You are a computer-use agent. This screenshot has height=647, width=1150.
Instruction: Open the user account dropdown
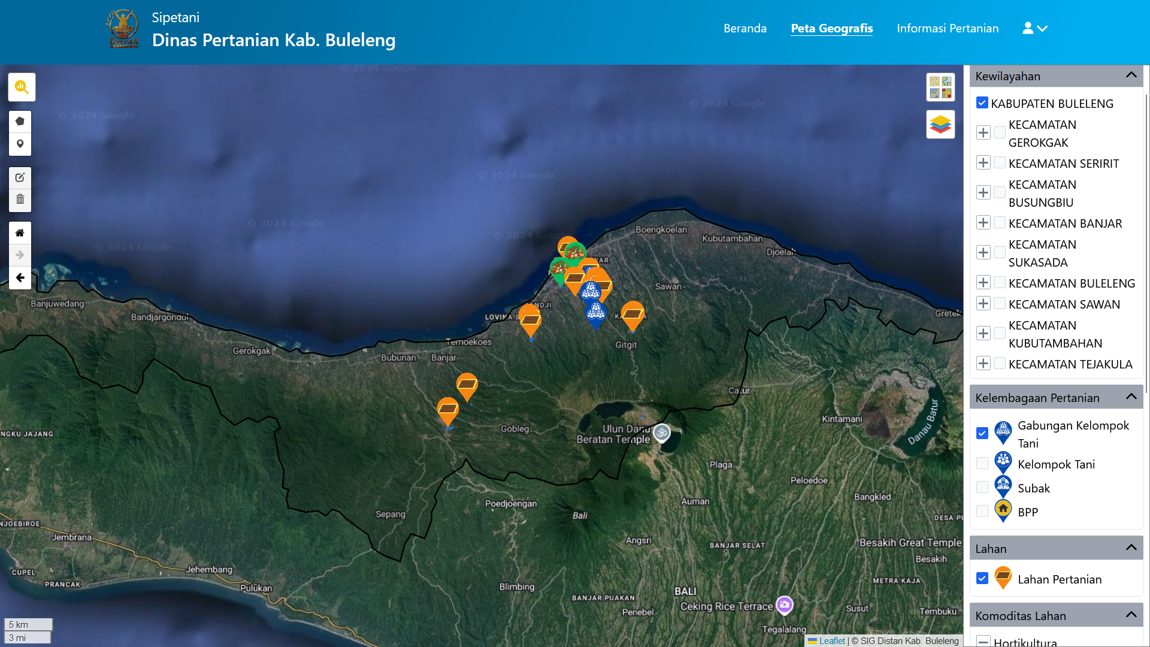tap(1034, 28)
